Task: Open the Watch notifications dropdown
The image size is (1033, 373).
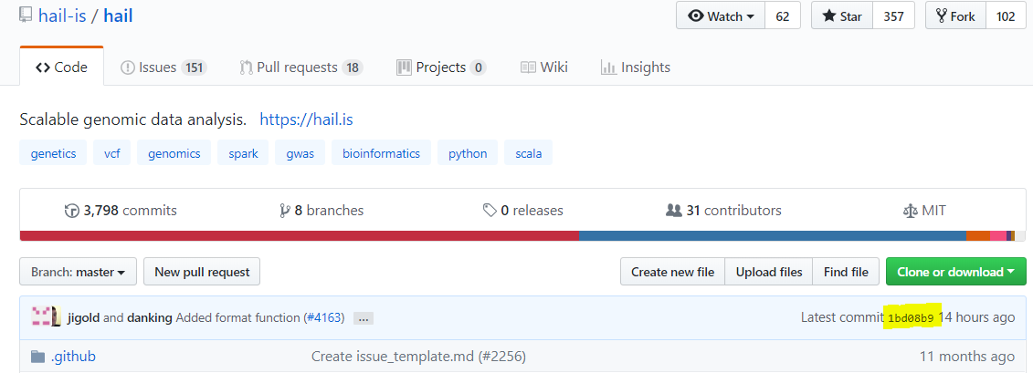Action: (x=721, y=16)
